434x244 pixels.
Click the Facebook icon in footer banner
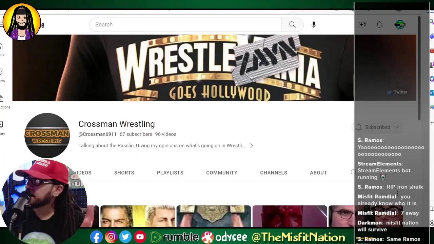[x=96, y=237]
